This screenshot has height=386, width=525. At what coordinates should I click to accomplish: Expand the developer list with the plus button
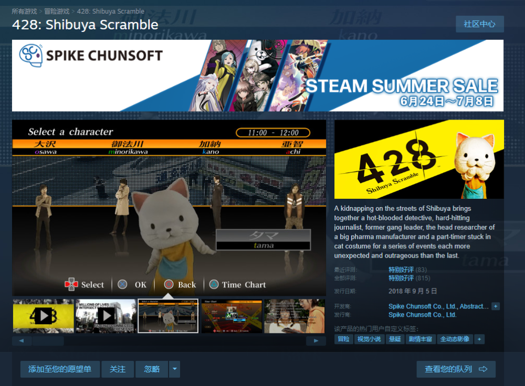tap(496, 306)
